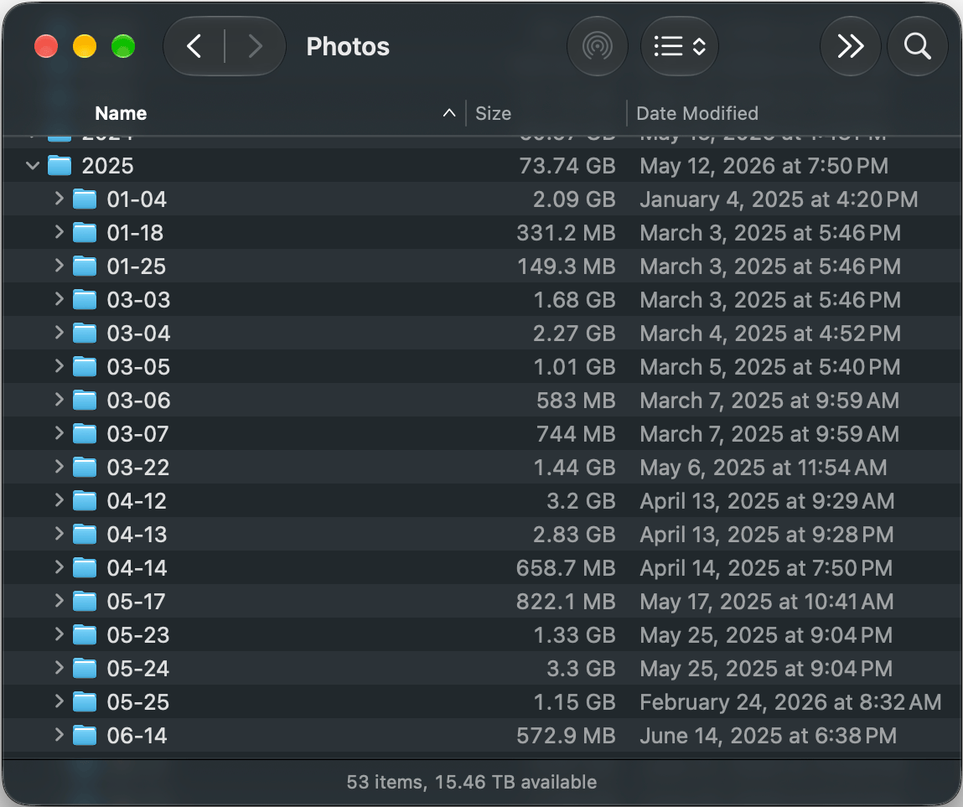Viewport: 963px width, 807px height.
Task: Select the 05-23 folder icon
Action: coord(85,634)
